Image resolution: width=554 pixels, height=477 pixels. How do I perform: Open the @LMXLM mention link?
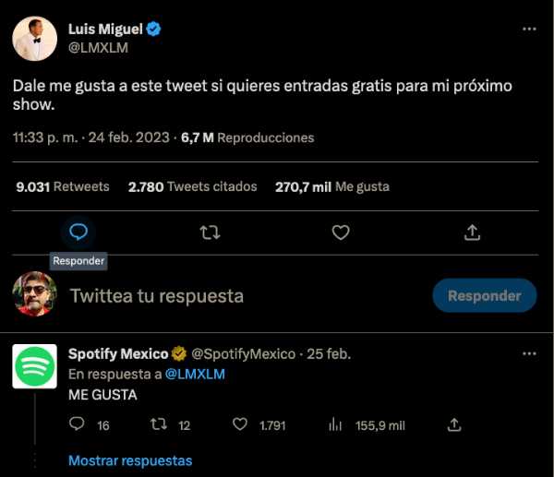click(195, 375)
